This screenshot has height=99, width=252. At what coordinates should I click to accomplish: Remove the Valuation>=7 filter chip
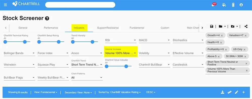tap(245, 36)
